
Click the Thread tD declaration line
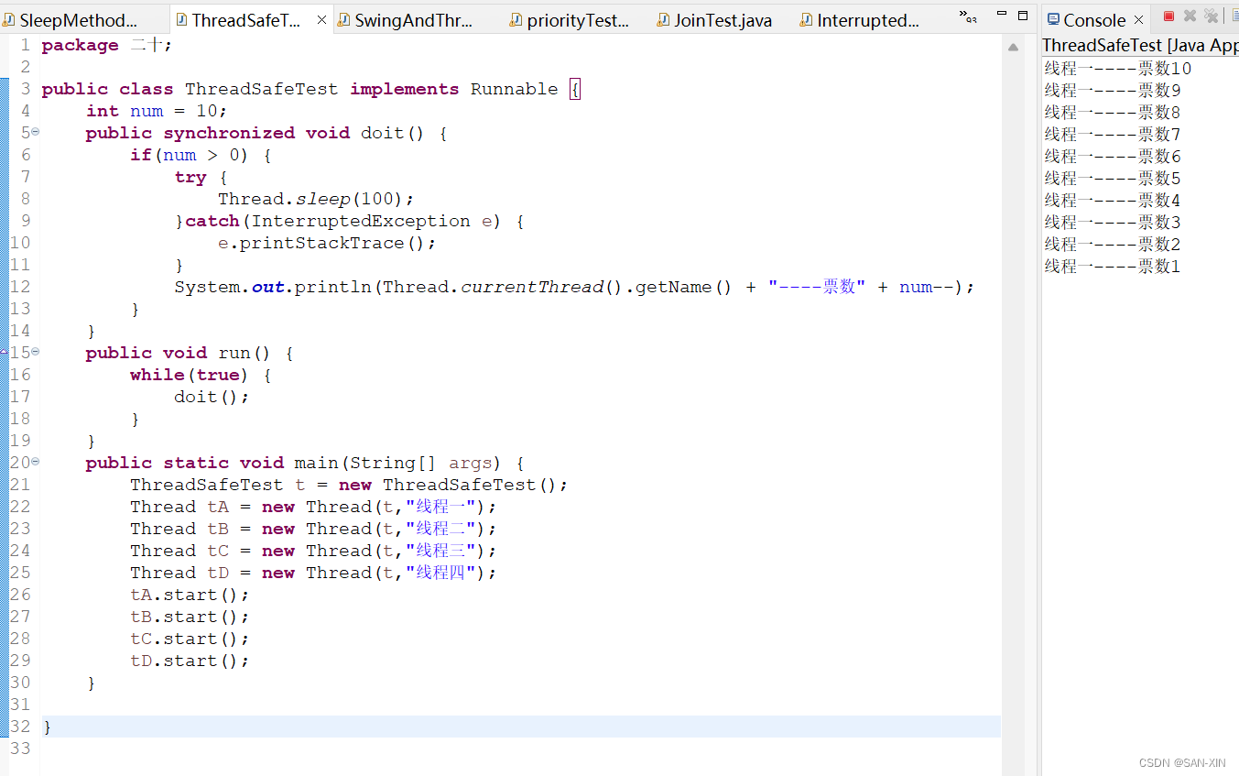(313, 573)
